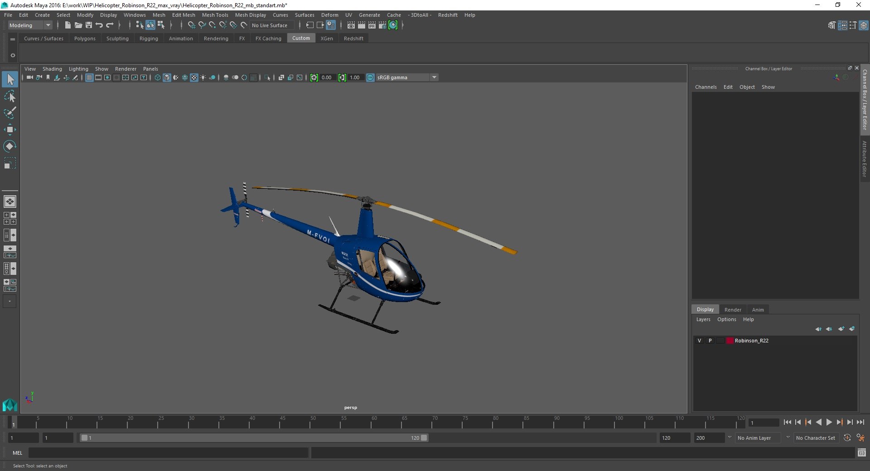The image size is (870, 471).
Task: Choose the Rotate tool in toolbox
Action: (x=10, y=146)
